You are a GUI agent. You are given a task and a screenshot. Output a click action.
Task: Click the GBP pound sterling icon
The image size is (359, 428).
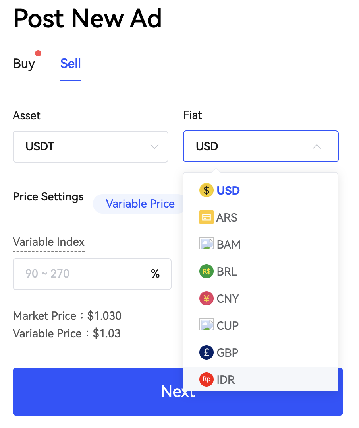click(206, 352)
